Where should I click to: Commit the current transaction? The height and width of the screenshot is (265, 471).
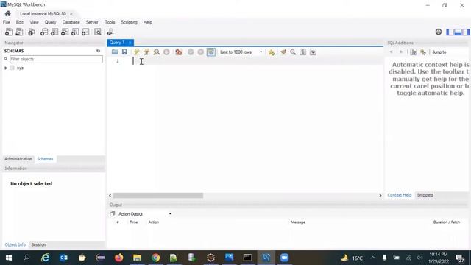pyautogui.click(x=191, y=52)
